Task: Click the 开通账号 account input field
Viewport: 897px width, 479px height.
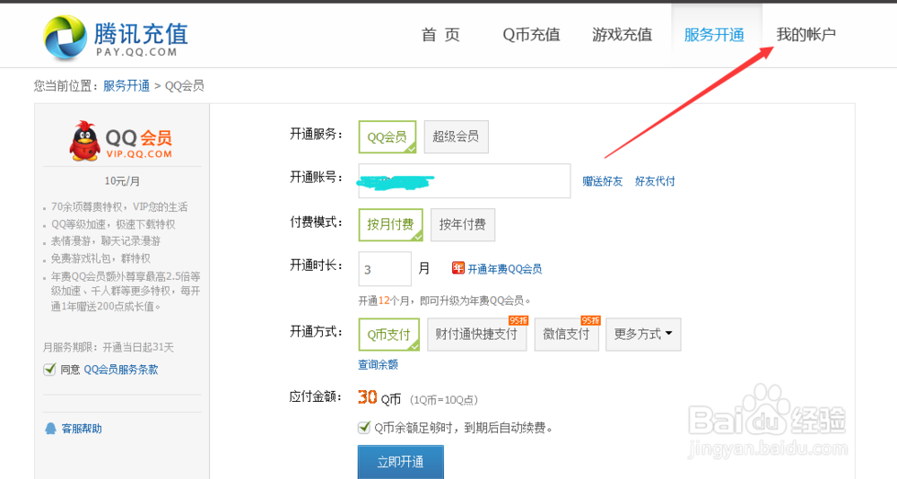Action: [x=465, y=181]
